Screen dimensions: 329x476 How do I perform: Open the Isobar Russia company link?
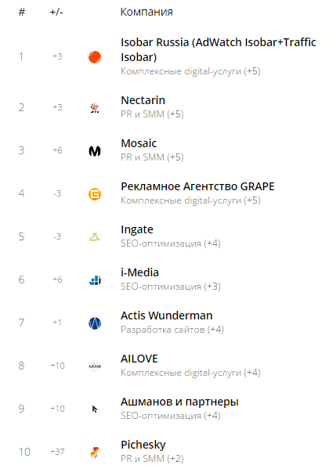(218, 49)
